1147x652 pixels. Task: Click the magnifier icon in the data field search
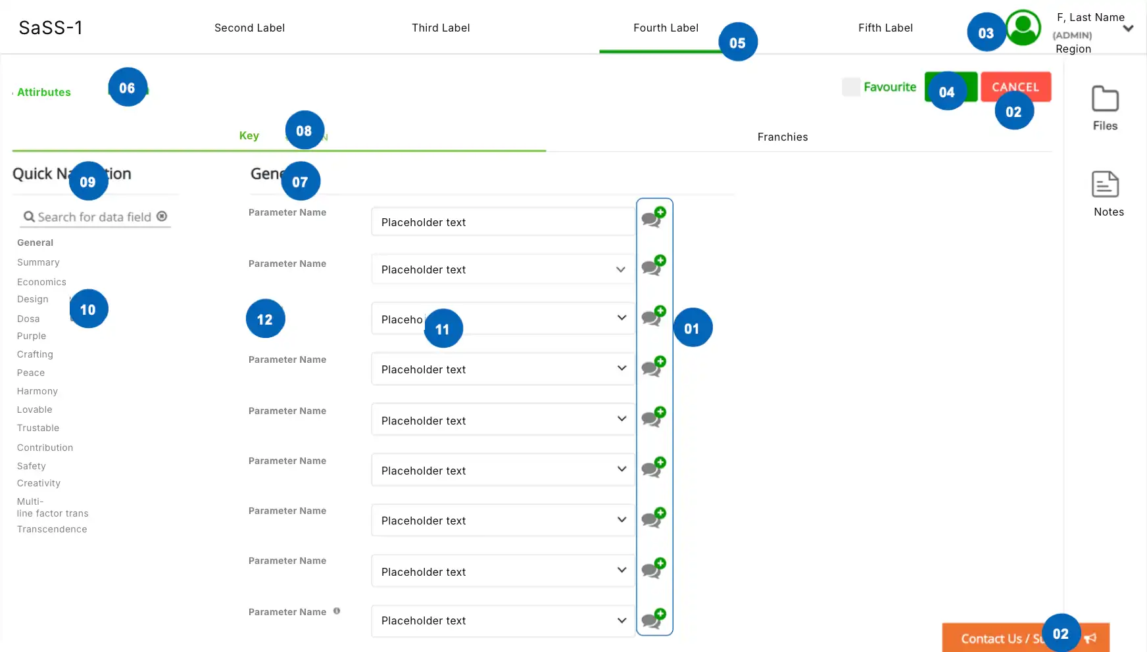(29, 216)
